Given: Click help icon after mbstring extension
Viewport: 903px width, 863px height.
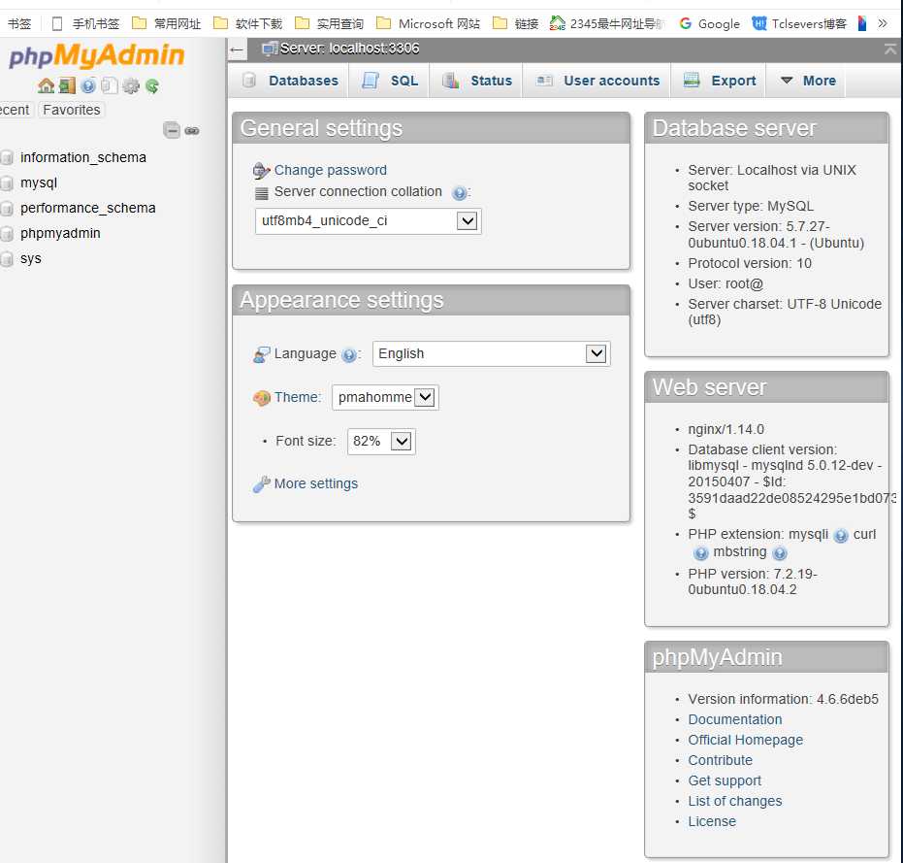Looking at the screenshot, I should [780, 553].
